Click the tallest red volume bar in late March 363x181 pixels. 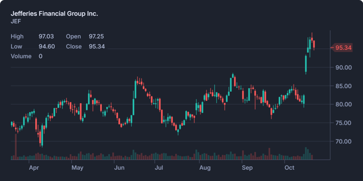[x=16, y=147]
